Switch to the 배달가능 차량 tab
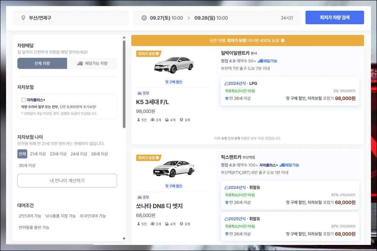This screenshot has width=377, height=251. (x=92, y=63)
